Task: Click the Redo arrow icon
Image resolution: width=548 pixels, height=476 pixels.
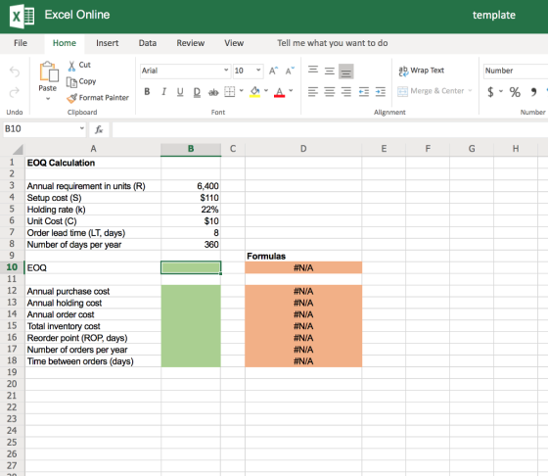Action: (x=15, y=92)
